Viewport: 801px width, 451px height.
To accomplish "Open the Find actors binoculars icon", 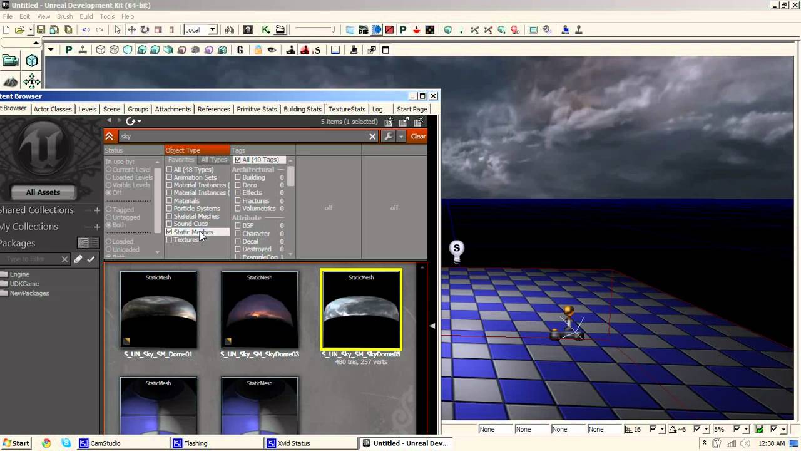I will [x=230, y=29].
